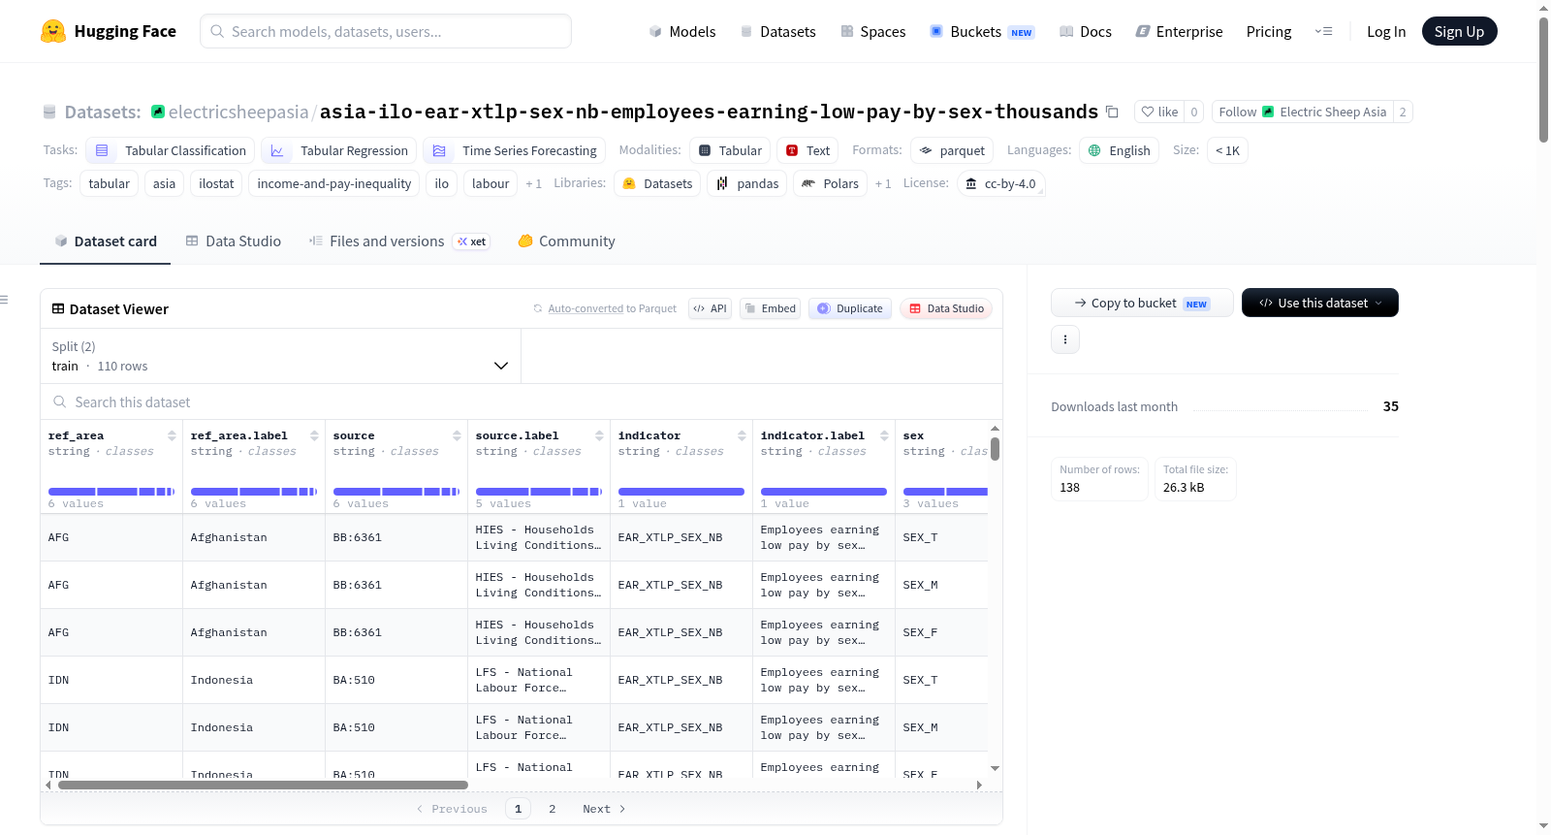
Task: Open the pandas library tag
Action: pos(747,183)
